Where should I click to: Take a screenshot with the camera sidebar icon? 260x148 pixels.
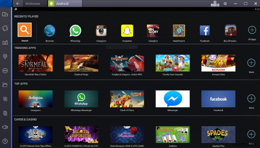tap(5, 43)
